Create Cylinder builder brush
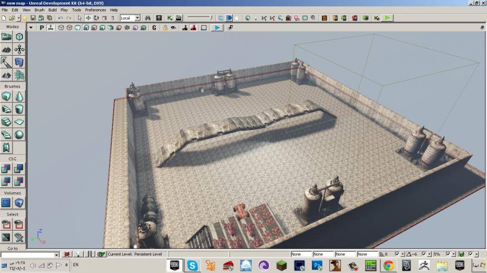The image size is (487, 273). (19, 109)
